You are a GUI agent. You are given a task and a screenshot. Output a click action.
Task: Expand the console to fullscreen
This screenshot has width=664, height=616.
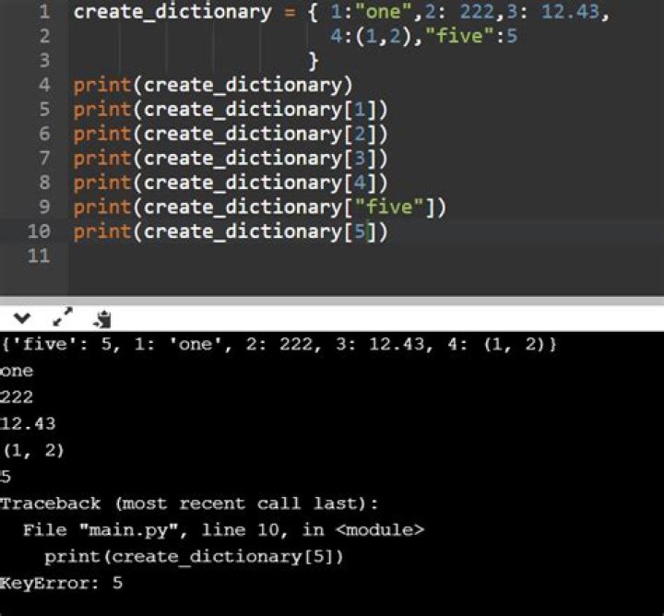point(63,316)
